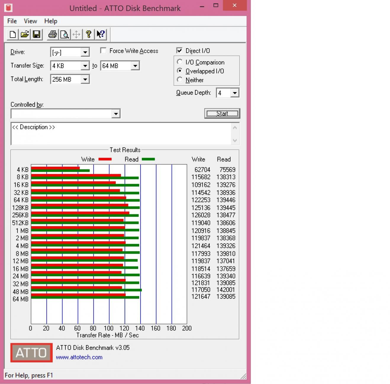
Task: Click the ATTO logo image
Action: (31, 353)
